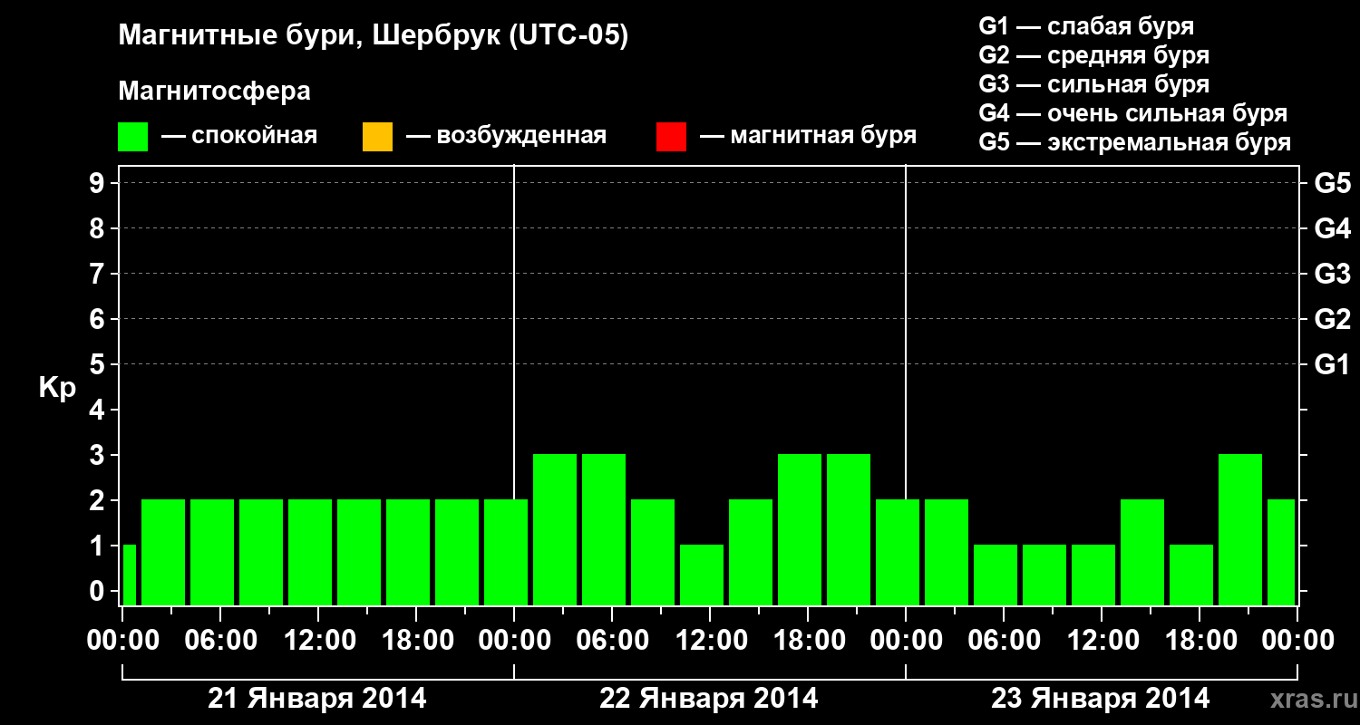This screenshot has width=1360, height=725.
Task: Click the '18:00' time label for 21 Января
Action: [x=416, y=641]
